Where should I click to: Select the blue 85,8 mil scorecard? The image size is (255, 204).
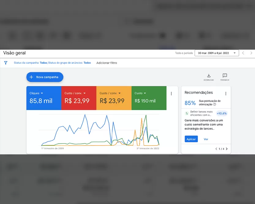pos(44,98)
